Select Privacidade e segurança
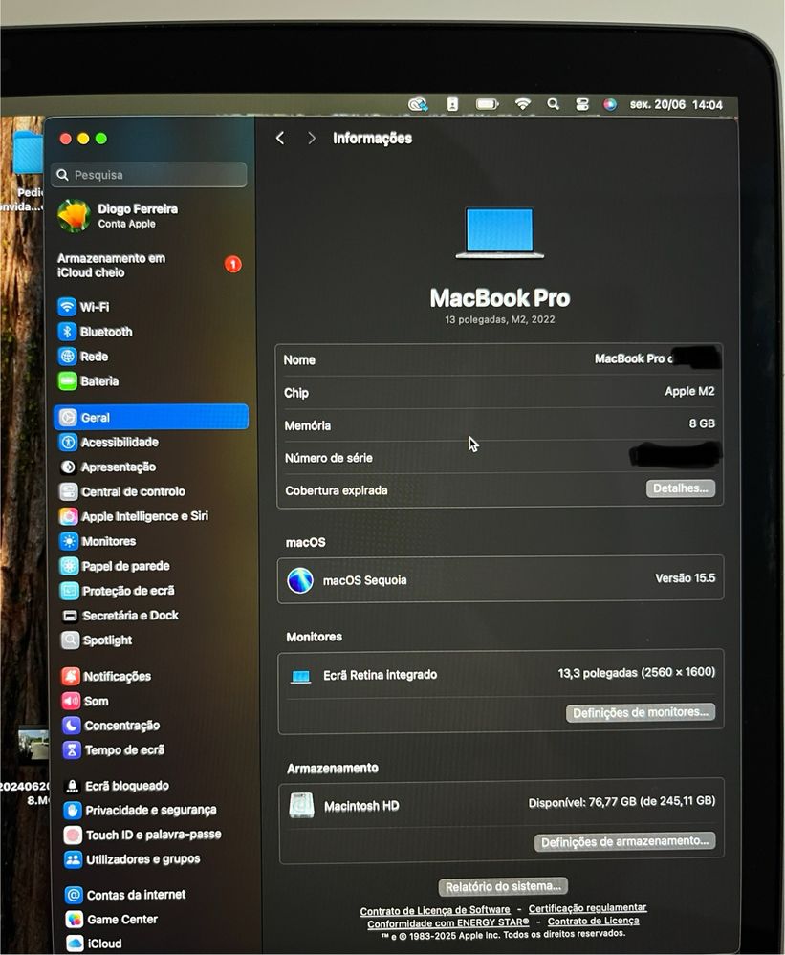 click(141, 810)
